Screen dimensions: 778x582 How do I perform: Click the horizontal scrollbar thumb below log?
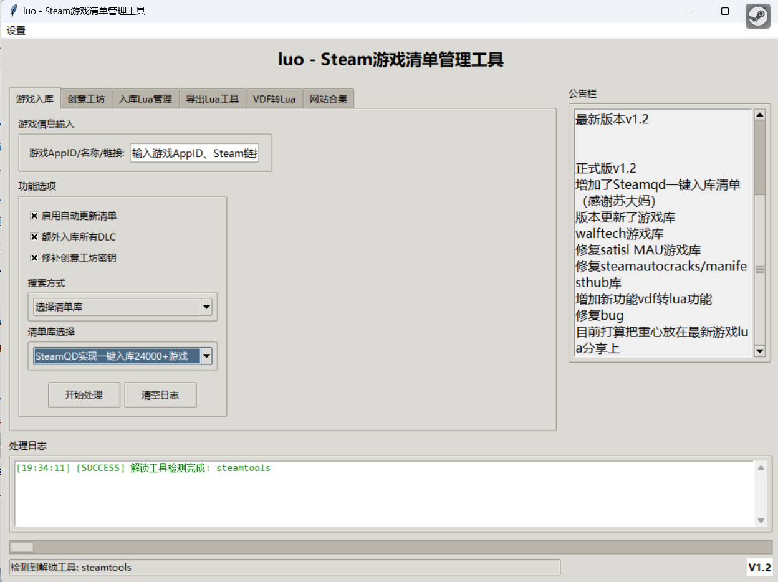pyautogui.click(x=22, y=546)
